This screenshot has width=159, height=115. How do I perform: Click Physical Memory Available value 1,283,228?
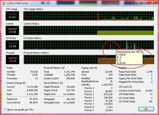pyautogui.click(x=69, y=75)
